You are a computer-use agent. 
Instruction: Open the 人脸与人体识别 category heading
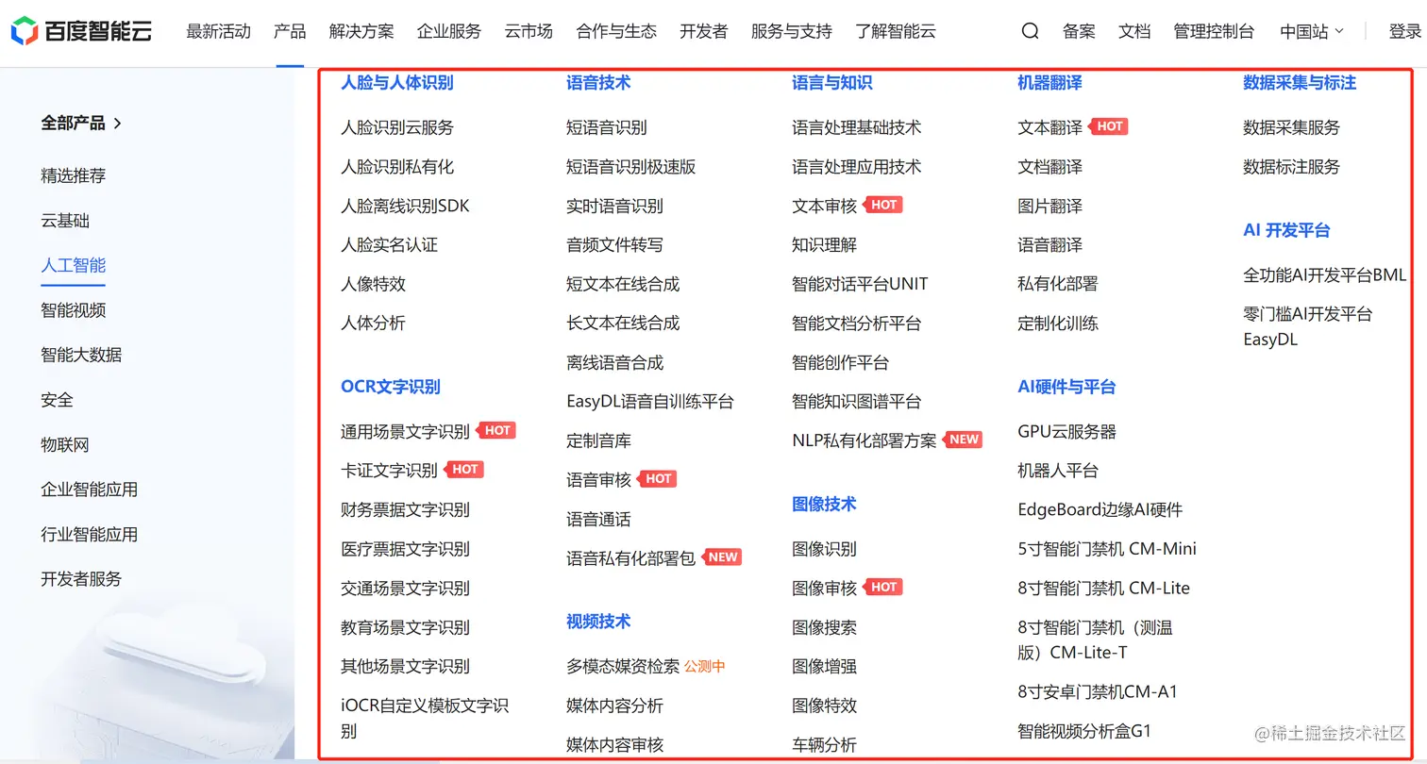pyautogui.click(x=396, y=83)
